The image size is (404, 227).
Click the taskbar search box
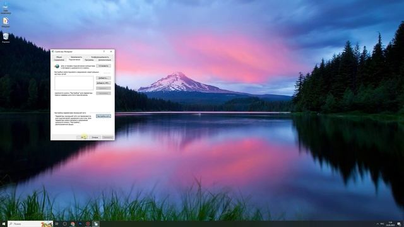click(30, 224)
